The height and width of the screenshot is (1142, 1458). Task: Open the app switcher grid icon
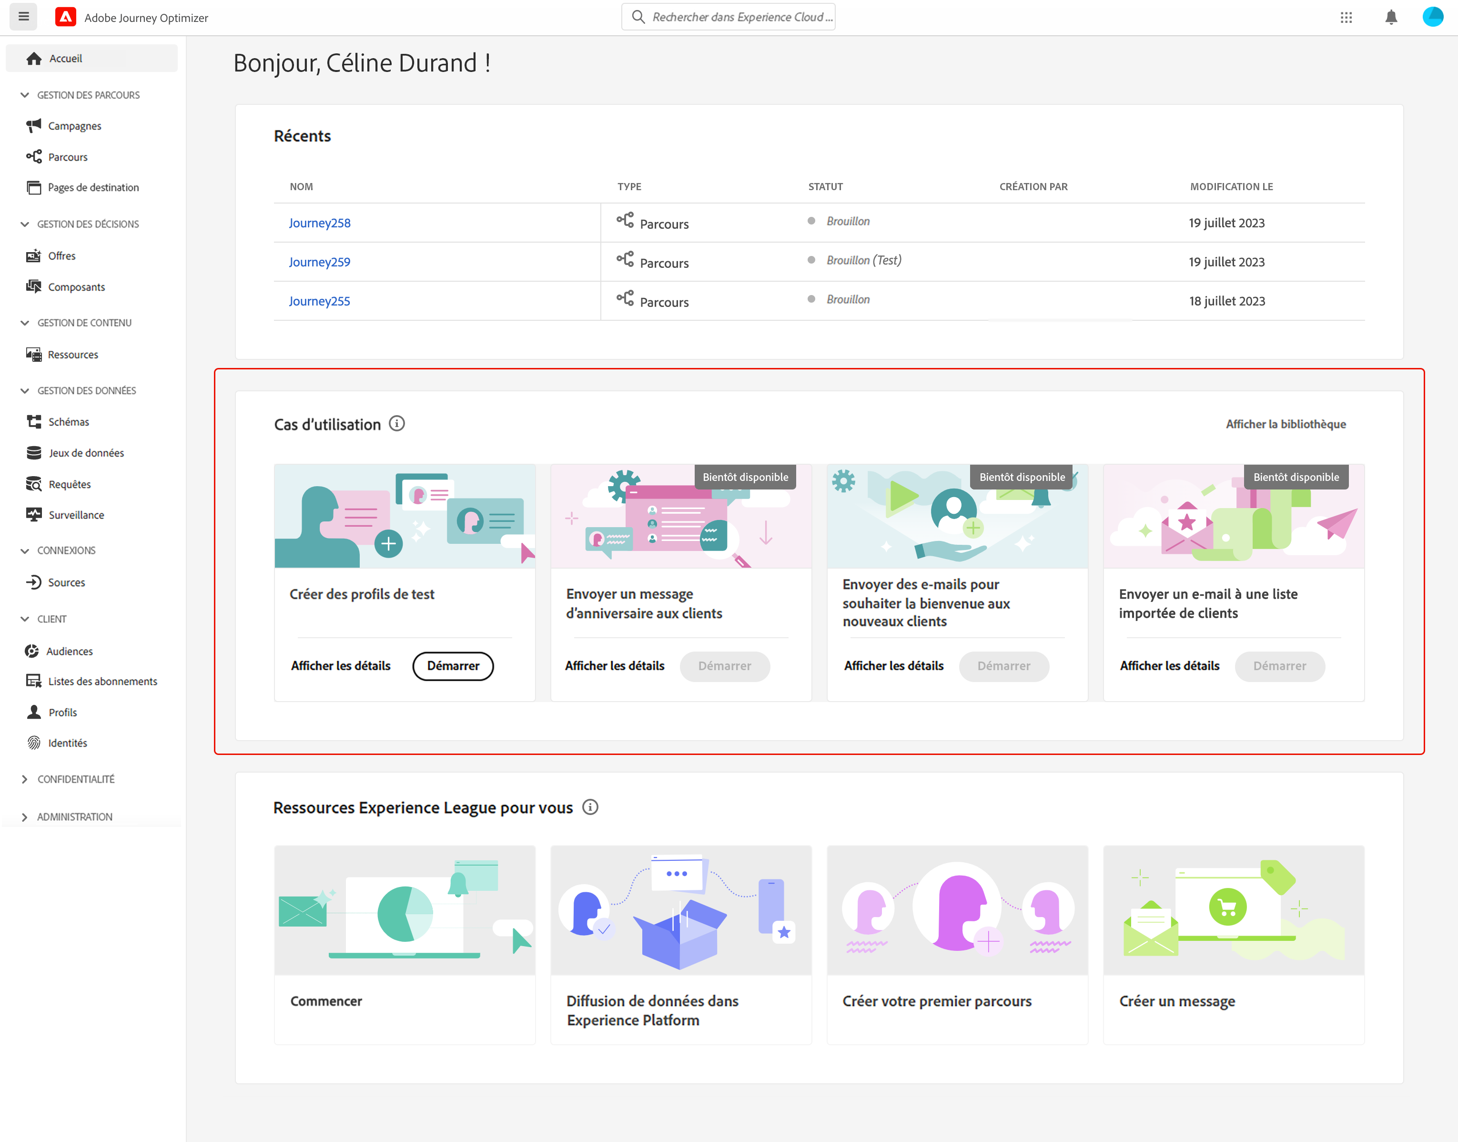1346,17
